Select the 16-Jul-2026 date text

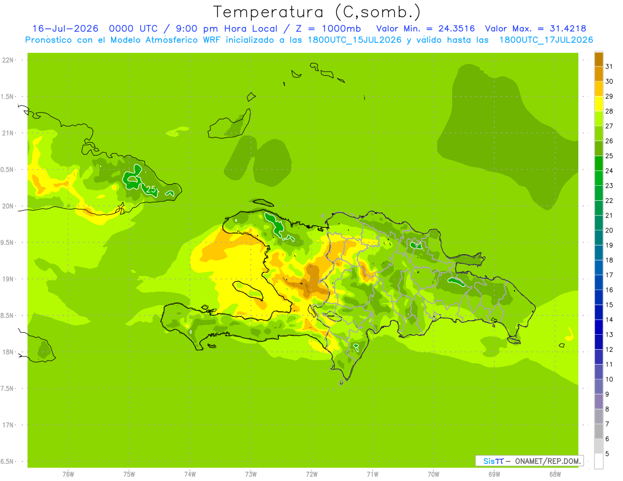pos(66,29)
